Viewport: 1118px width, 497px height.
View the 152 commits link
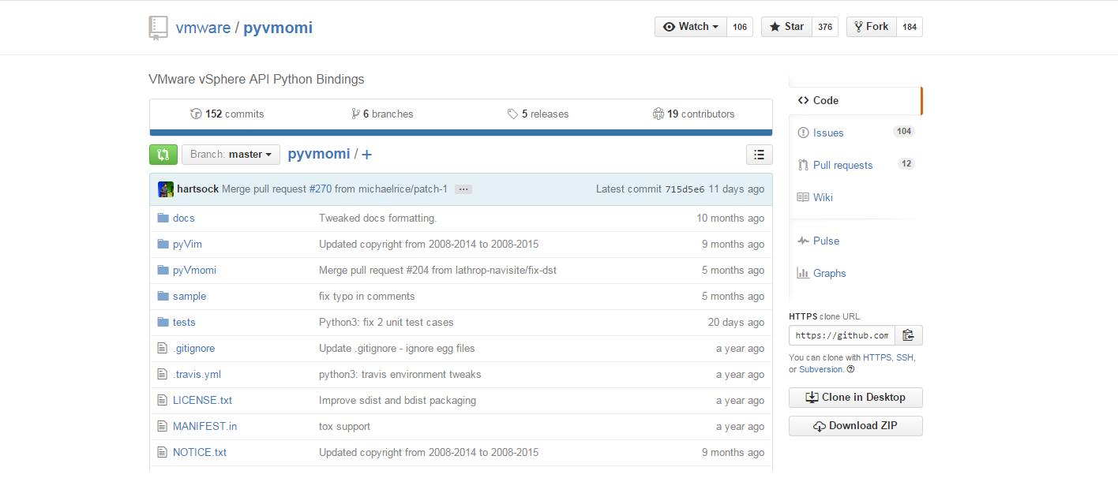coord(227,114)
